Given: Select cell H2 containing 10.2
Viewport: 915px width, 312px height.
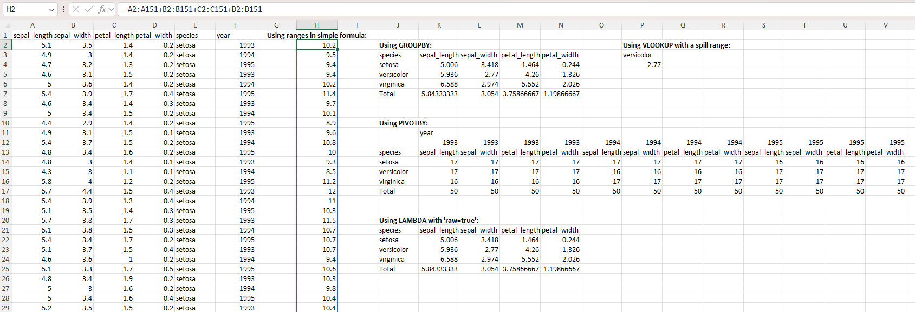Looking at the screenshot, I should 317,45.
